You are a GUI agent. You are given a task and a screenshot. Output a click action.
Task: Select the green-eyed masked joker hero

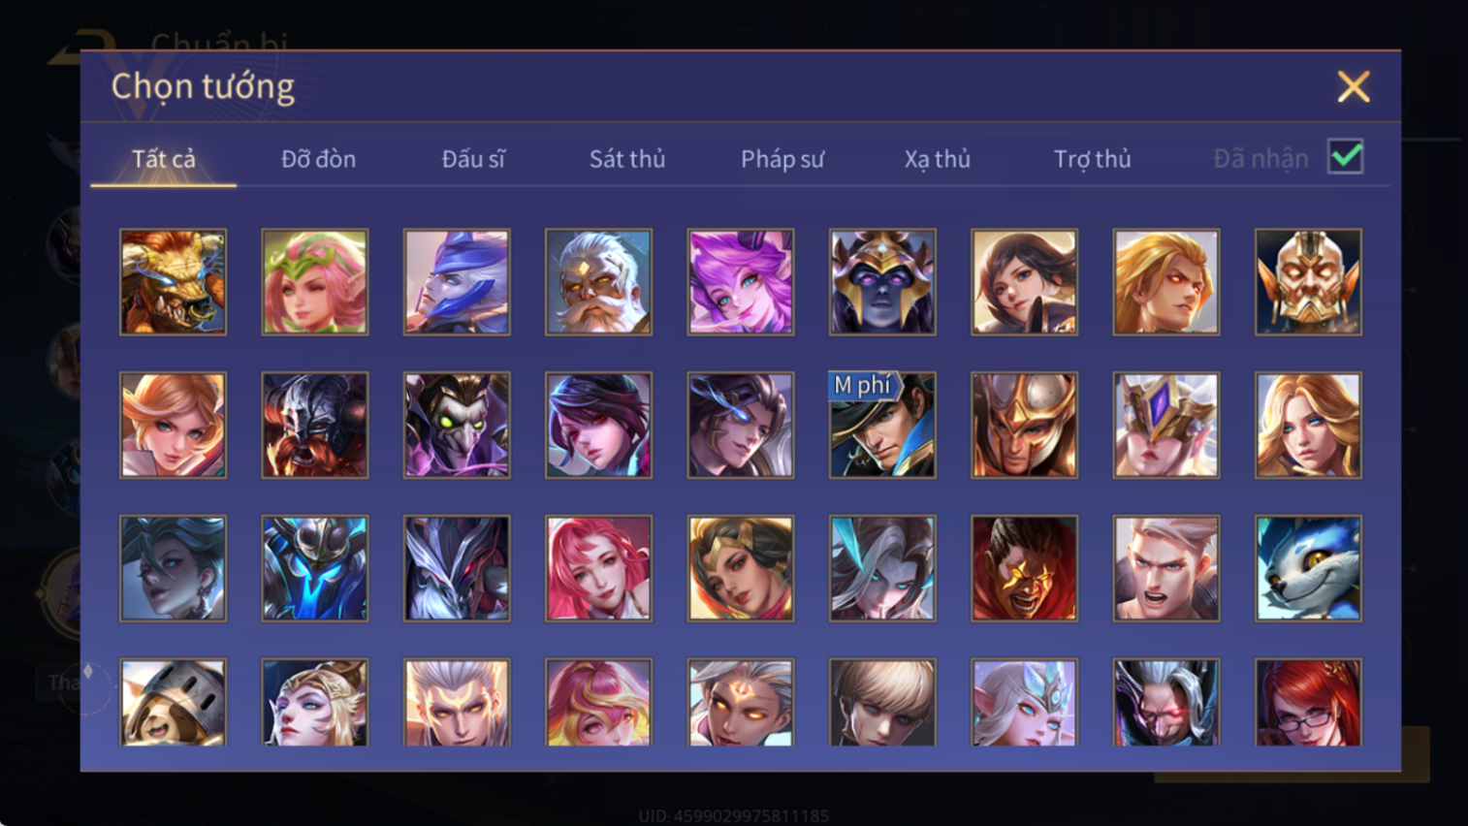point(457,425)
